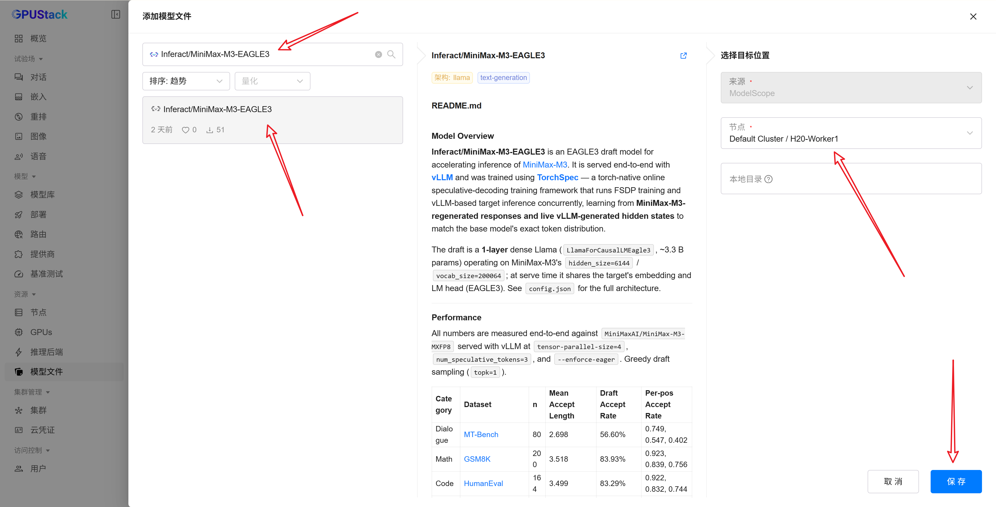
Task: Open the 部署 rocket icon
Action: [19, 215]
